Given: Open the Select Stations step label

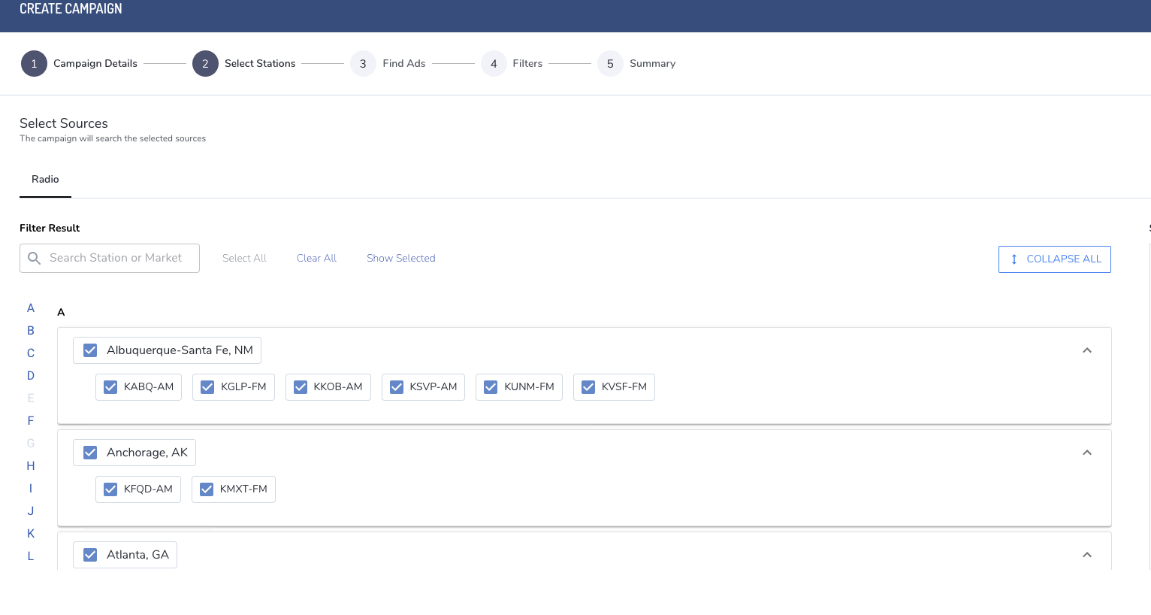Looking at the screenshot, I should [260, 63].
